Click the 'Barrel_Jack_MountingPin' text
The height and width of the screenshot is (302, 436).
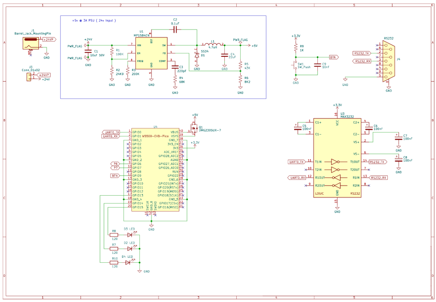[x=32, y=34]
